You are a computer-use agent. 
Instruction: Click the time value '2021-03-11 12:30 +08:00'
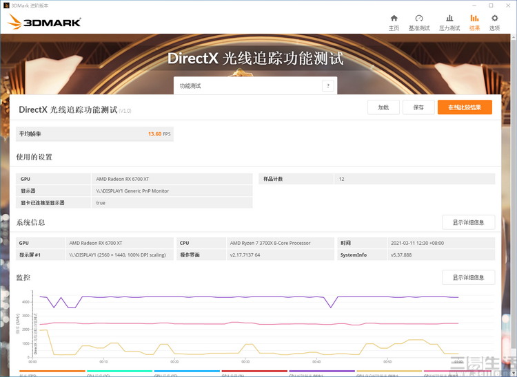417,243
